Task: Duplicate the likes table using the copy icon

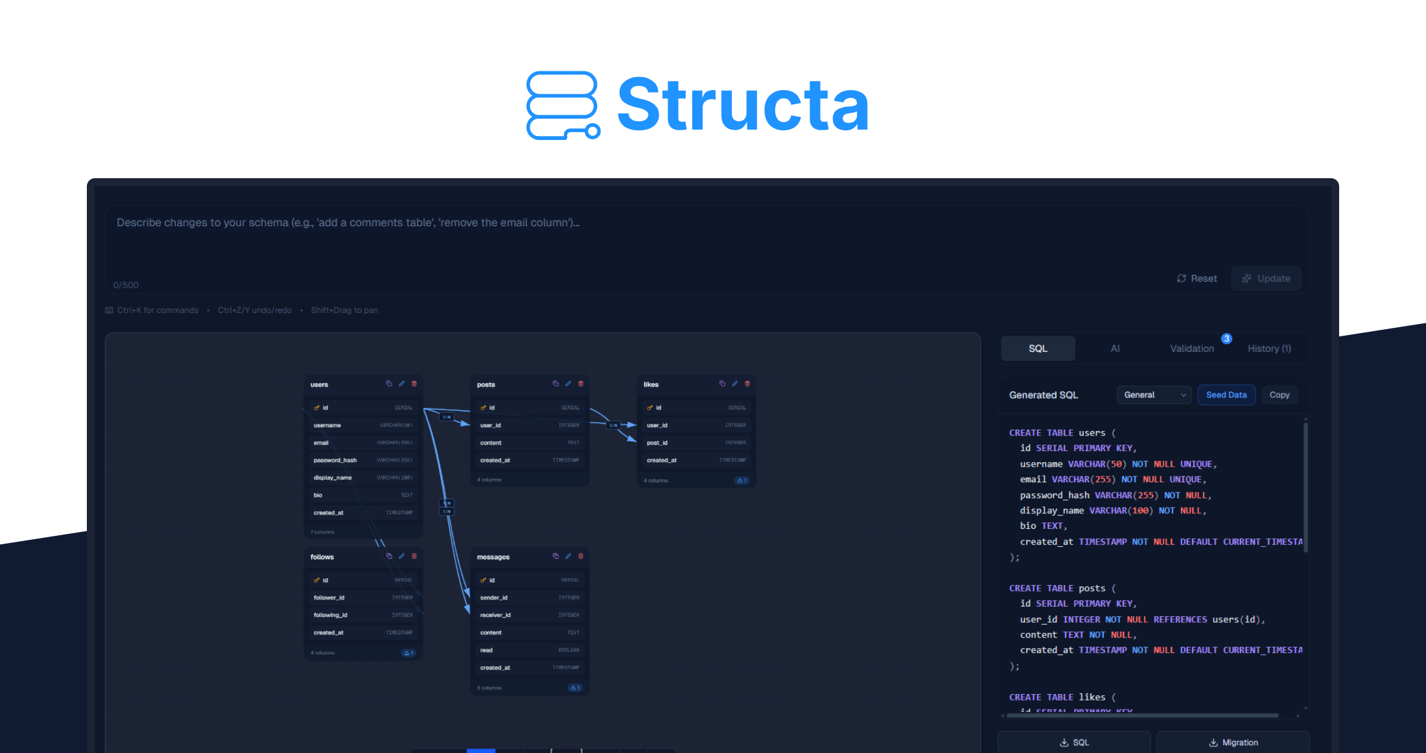Action: point(722,384)
